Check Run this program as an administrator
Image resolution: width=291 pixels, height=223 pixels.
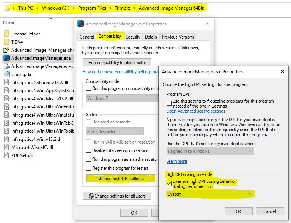coord(88,159)
